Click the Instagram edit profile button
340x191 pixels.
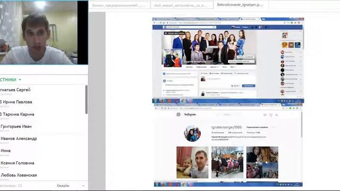(x=257, y=127)
